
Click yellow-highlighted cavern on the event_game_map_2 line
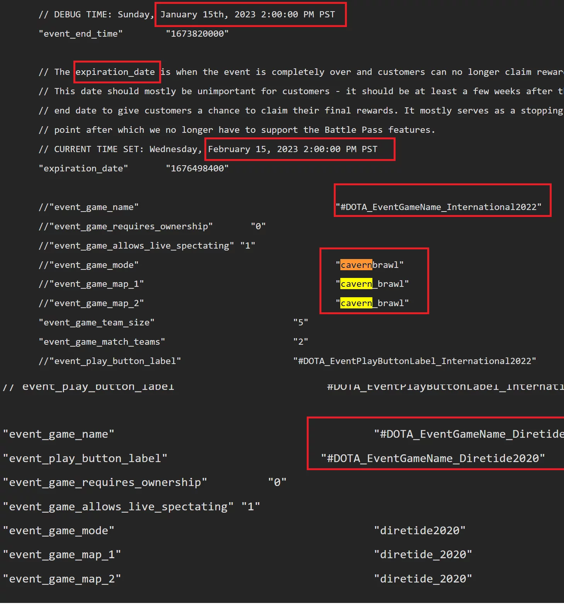point(356,303)
